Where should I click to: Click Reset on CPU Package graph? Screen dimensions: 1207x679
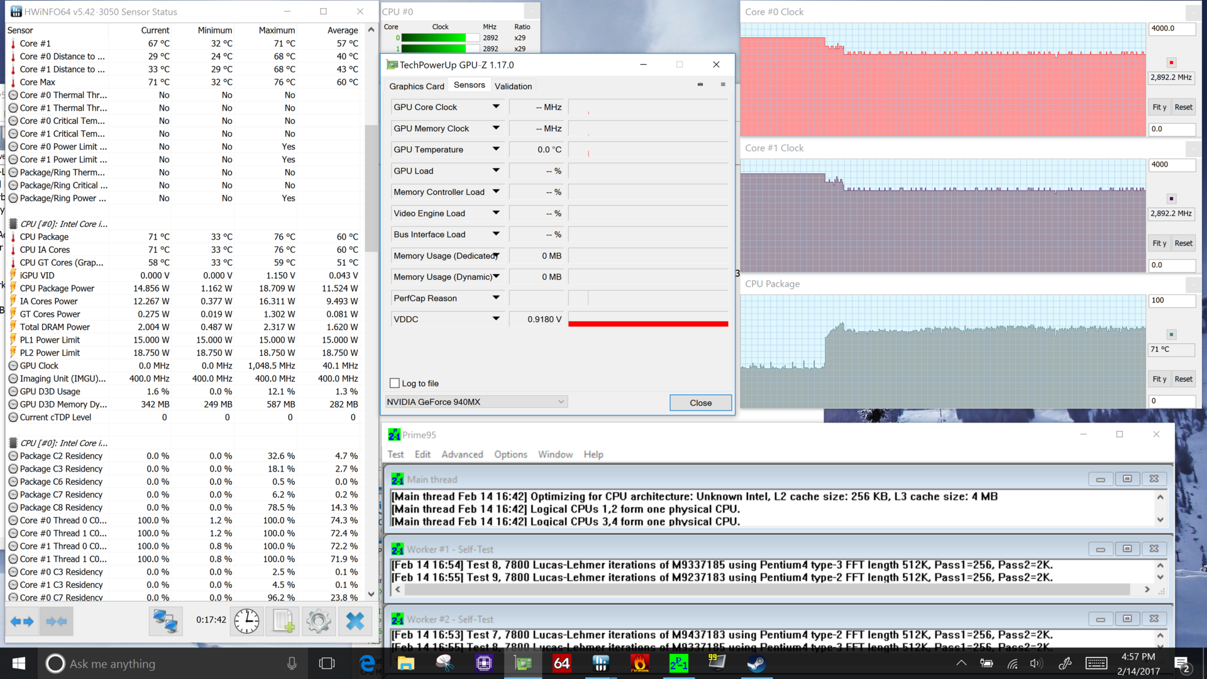click(x=1183, y=379)
